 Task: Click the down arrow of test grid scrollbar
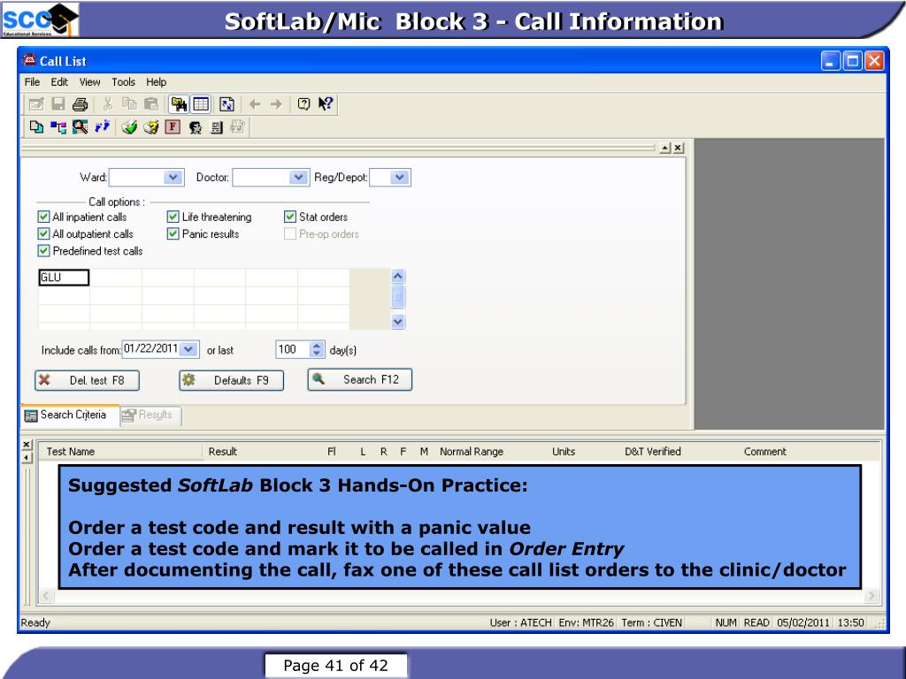coord(397,322)
